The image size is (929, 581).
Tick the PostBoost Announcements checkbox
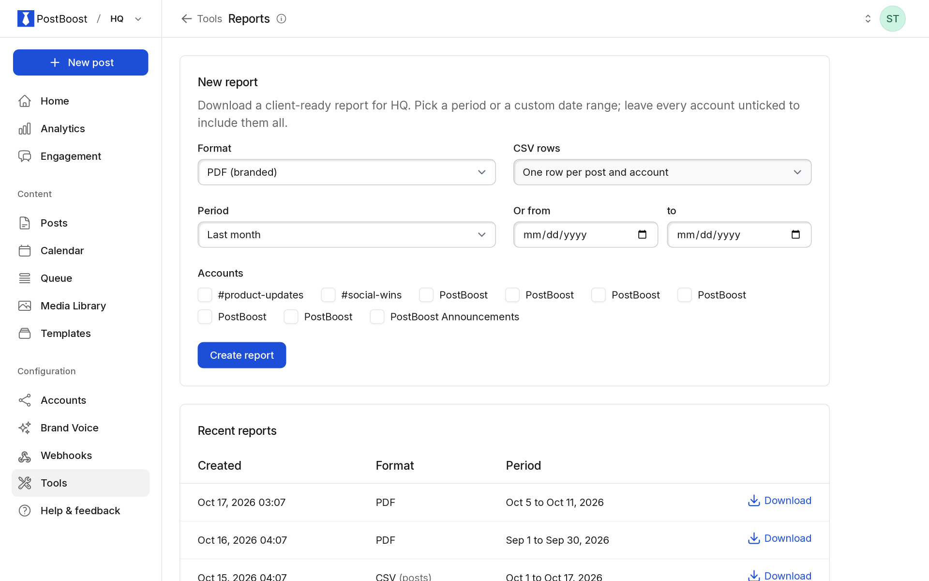click(377, 317)
